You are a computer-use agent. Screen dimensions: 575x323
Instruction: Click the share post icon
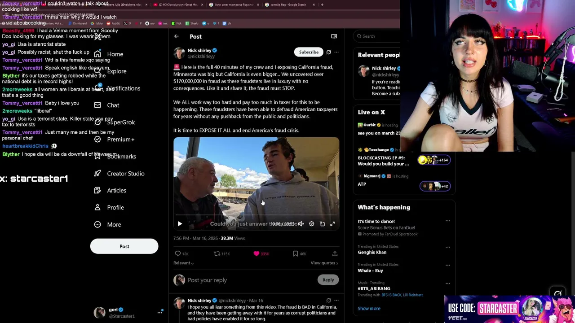(335, 254)
